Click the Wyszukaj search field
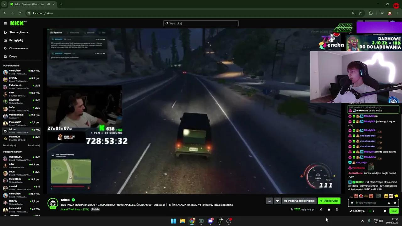402x226 pixels. pyautogui.click(x=201, y=23)
